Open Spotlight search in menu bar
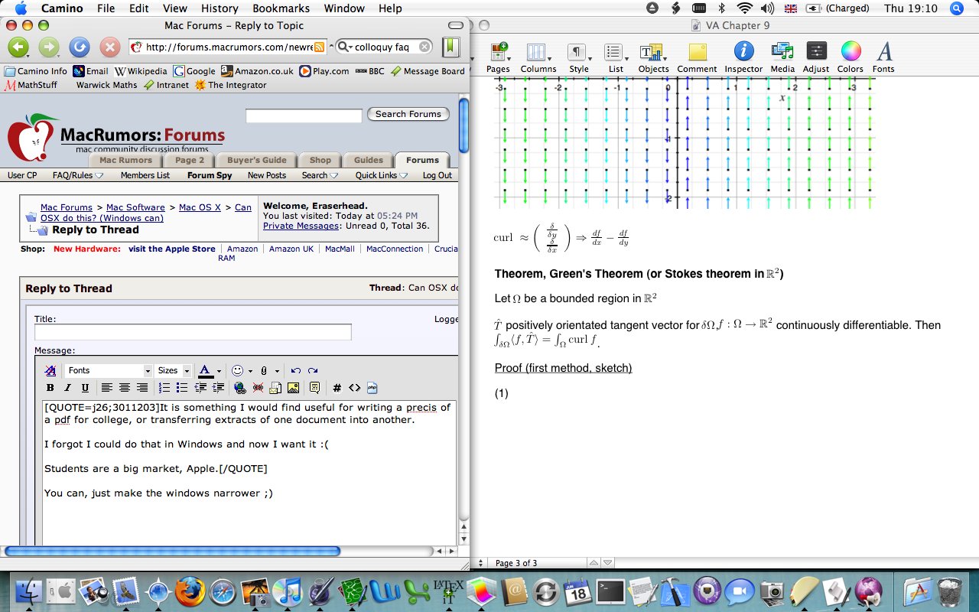Viewport: 979px width, 612px height. [956, 8]
